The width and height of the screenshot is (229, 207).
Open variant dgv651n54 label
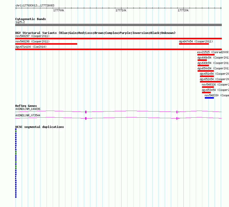214,74
